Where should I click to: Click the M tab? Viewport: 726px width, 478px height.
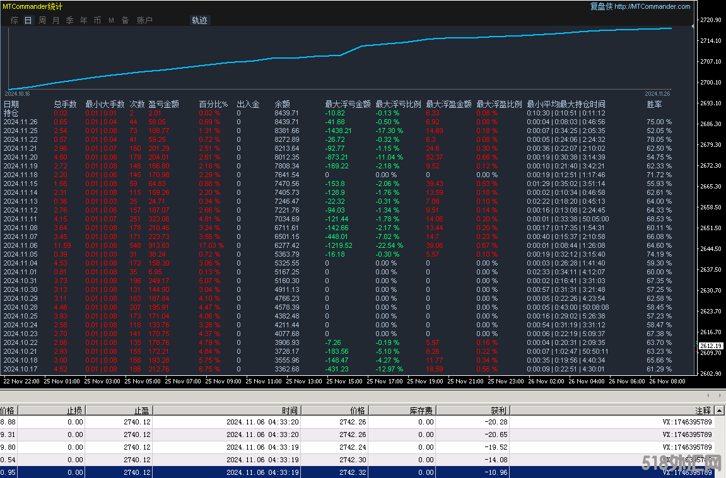pos(111,20)
